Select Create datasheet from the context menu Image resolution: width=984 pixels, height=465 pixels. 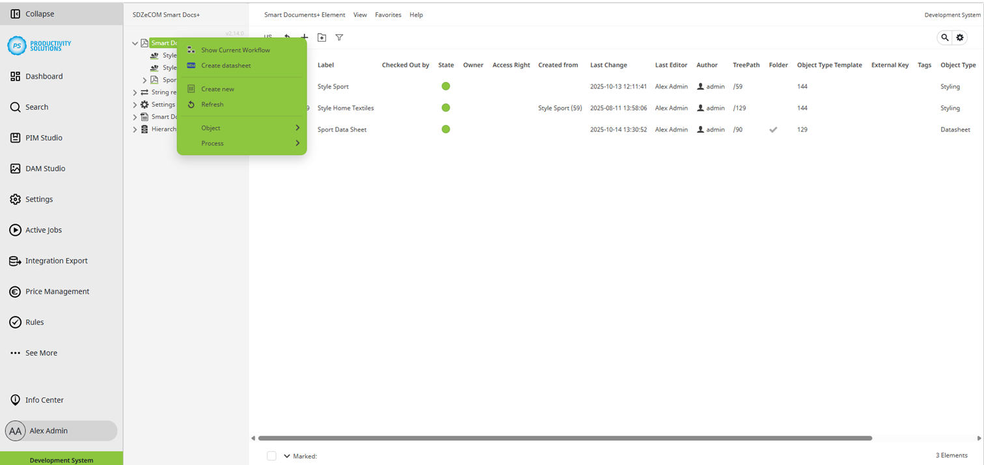226,65
